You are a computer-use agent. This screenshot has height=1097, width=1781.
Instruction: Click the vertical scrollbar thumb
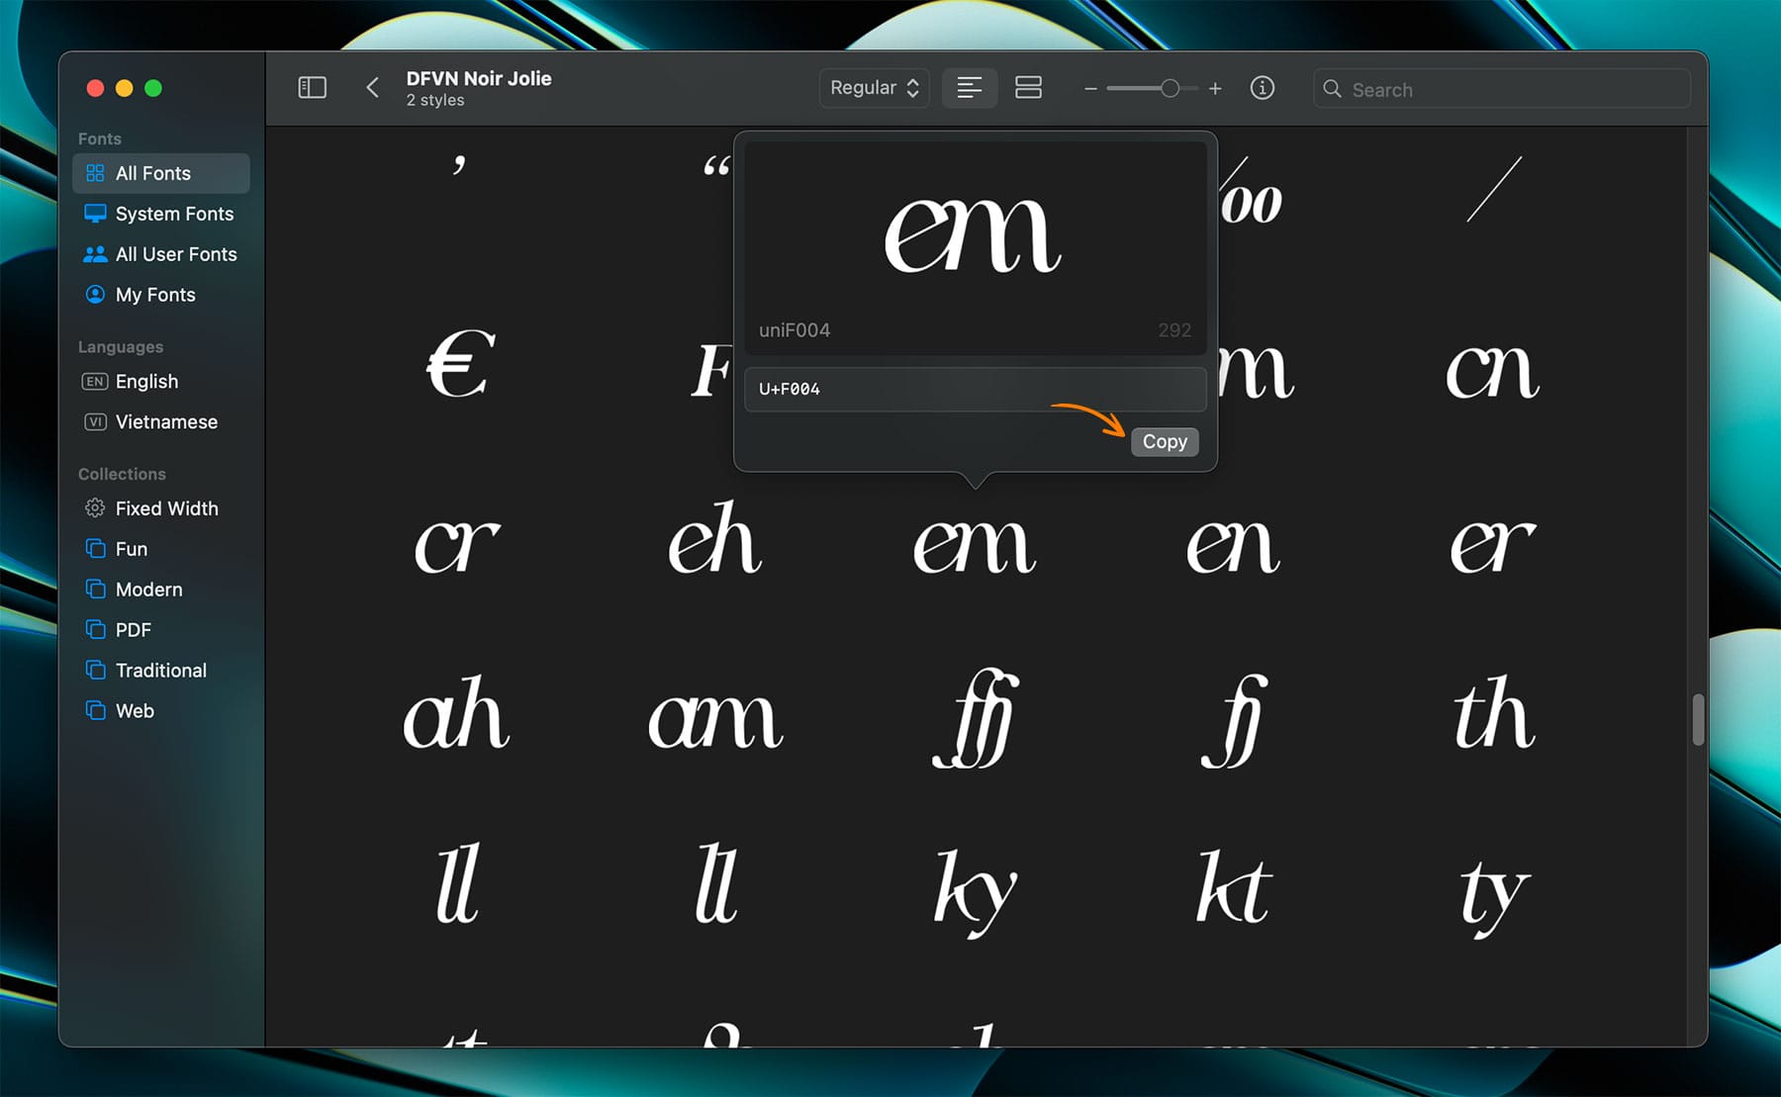(x=1698, y=719)
